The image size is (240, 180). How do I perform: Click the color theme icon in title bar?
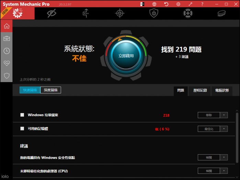142,4
